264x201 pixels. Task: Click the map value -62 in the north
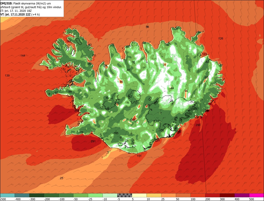(x=167, y=45)
